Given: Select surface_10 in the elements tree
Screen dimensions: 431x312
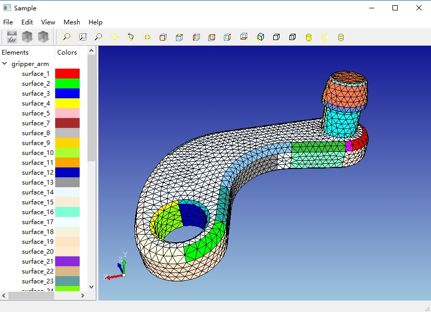Looking at the screenshot, I should [x=37, y=153].
